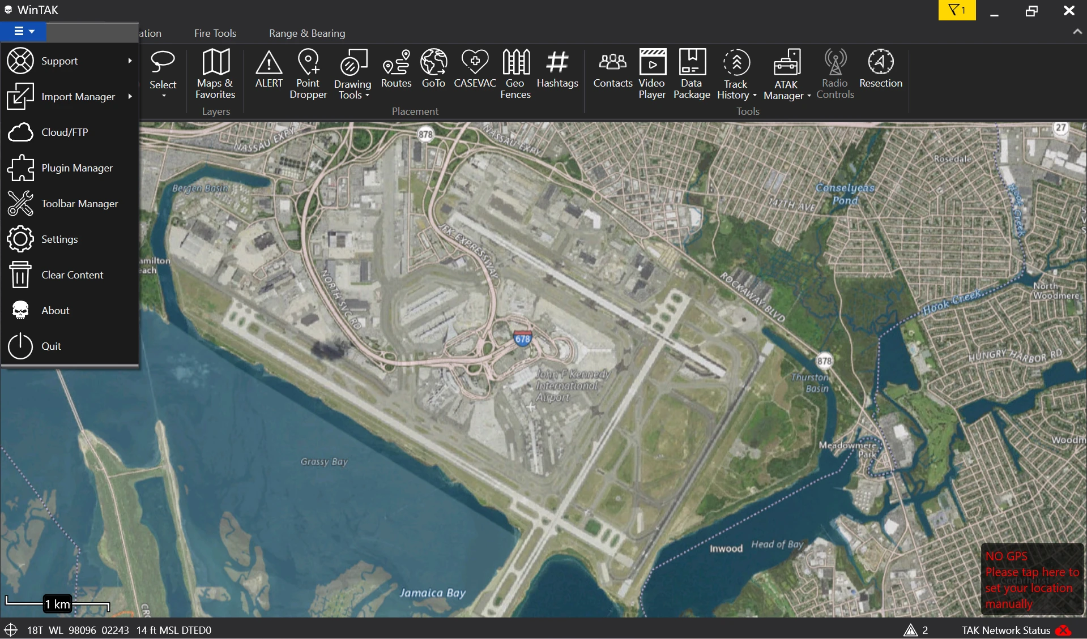The image size is (1087, 639).
Task: Open Cloud/FTP from the menu
Action: point(70,132)
